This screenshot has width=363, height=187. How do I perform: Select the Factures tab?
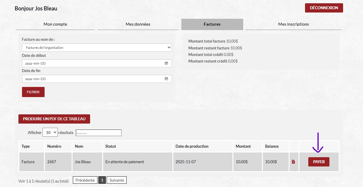point(212,24)
